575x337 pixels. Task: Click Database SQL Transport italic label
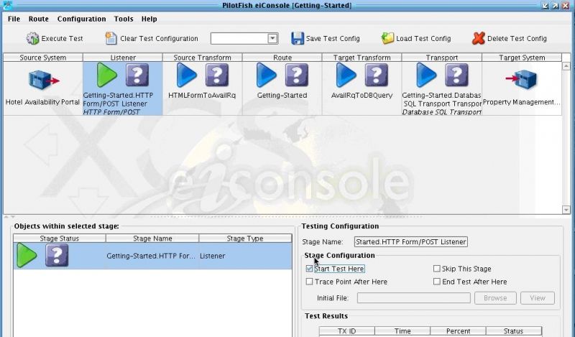441,112
